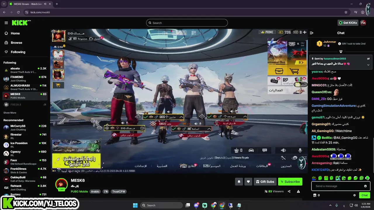Viewport: 374px width, 210px height.
Task: Hide the pinned message icon
Action: (368, 59)
